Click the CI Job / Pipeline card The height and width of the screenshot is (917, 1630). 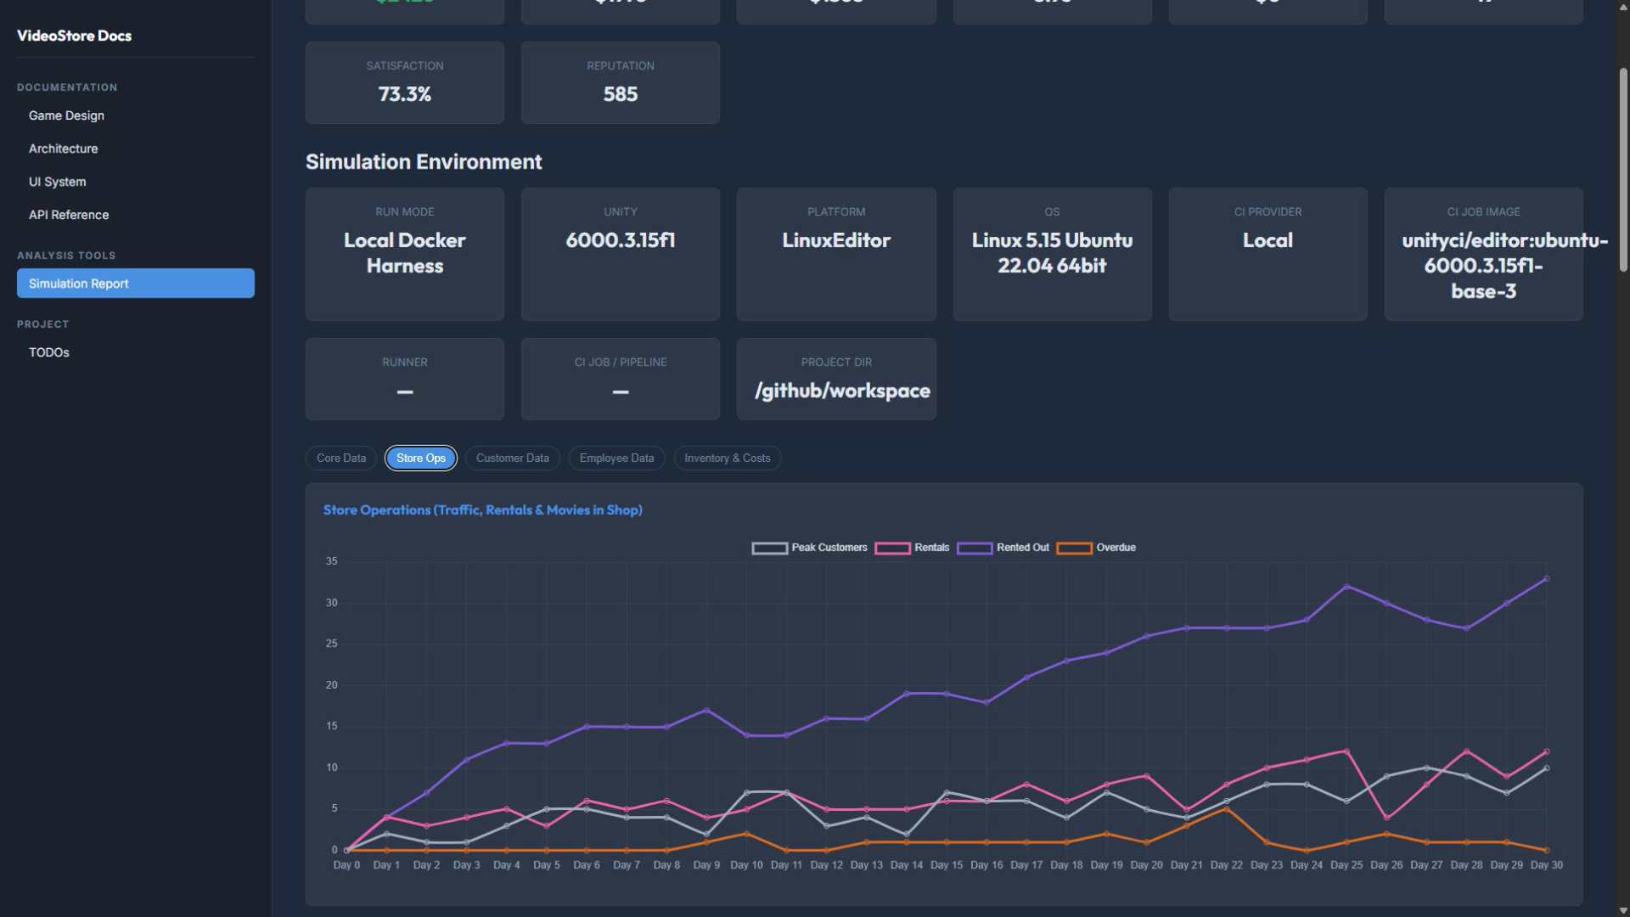[621, 379]
